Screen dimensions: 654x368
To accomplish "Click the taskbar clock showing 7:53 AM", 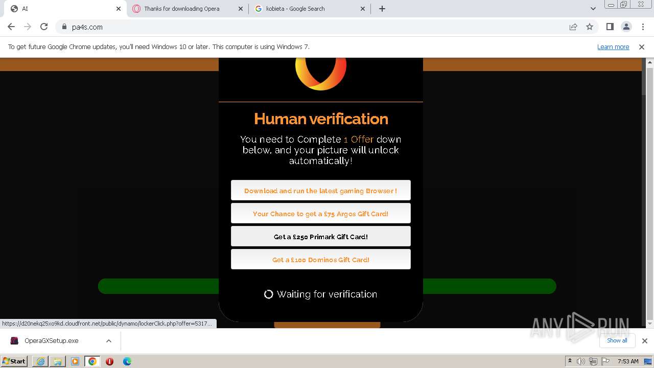I will click(x=627, y=361).
